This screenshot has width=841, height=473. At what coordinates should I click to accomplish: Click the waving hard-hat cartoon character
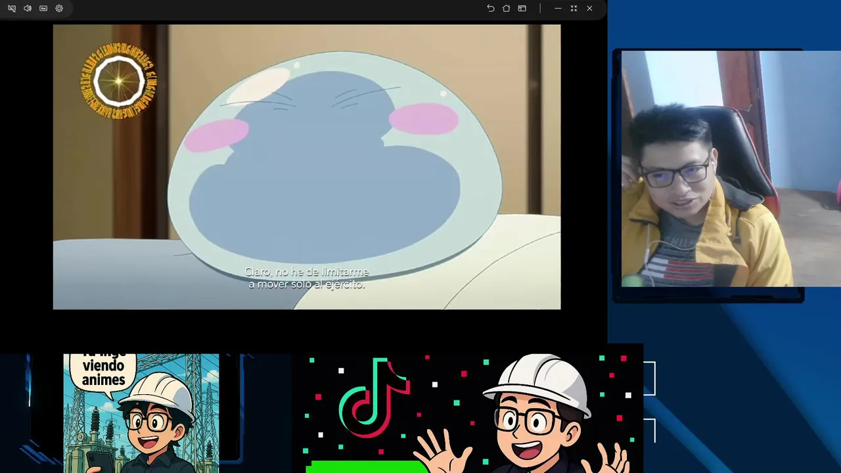[524, 414]
